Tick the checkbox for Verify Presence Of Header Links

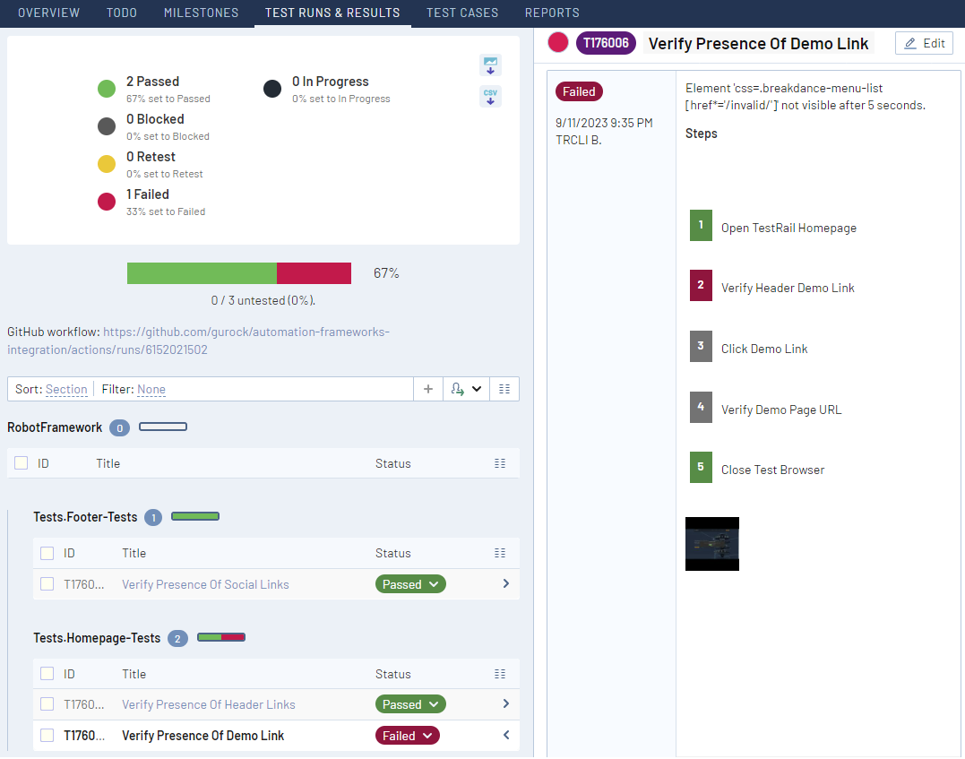(x=47, y=704)
